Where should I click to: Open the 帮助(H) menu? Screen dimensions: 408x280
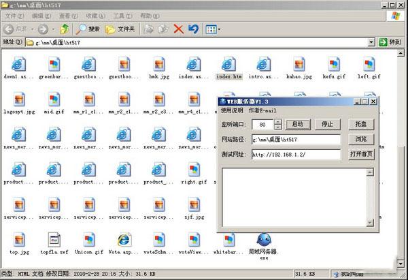(150, 16)
